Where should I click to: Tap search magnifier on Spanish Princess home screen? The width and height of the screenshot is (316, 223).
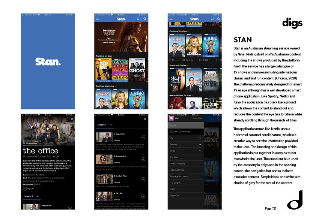point(145,19)
